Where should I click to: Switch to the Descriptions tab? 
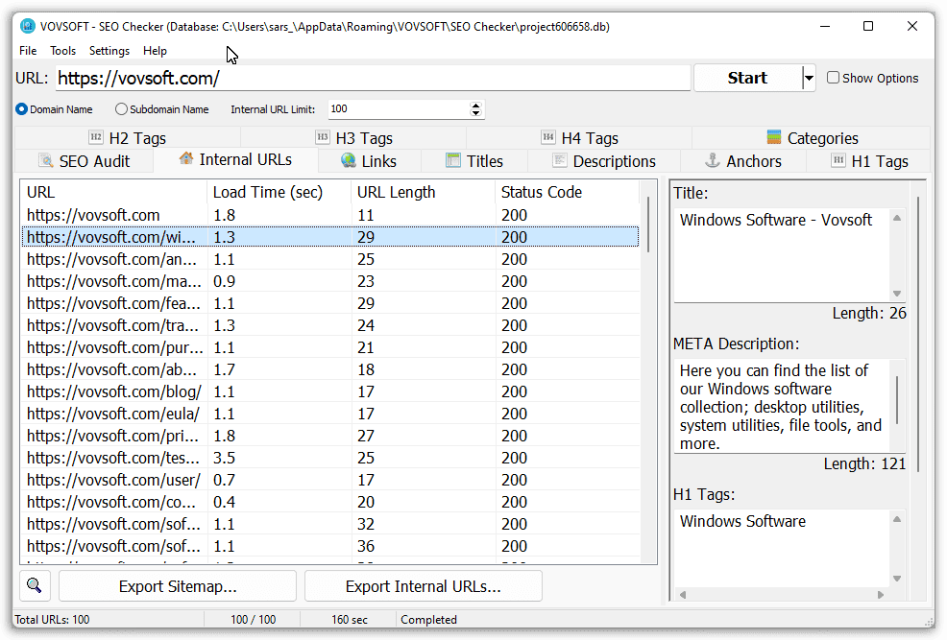(604, 161)
